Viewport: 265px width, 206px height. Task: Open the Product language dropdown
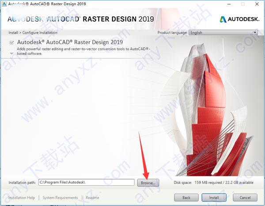223,32
